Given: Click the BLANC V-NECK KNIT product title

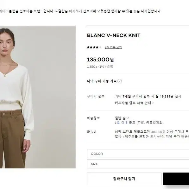Looking at the screenshot, I should tap(114, 35).
